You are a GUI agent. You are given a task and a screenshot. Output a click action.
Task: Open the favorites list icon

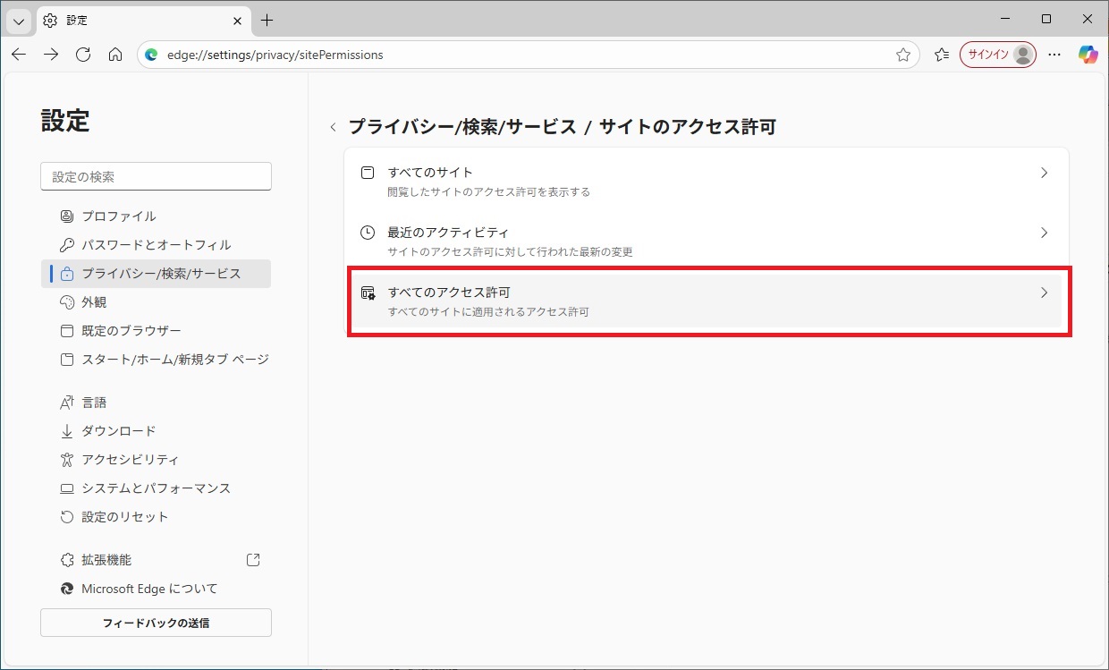(941, 55)
